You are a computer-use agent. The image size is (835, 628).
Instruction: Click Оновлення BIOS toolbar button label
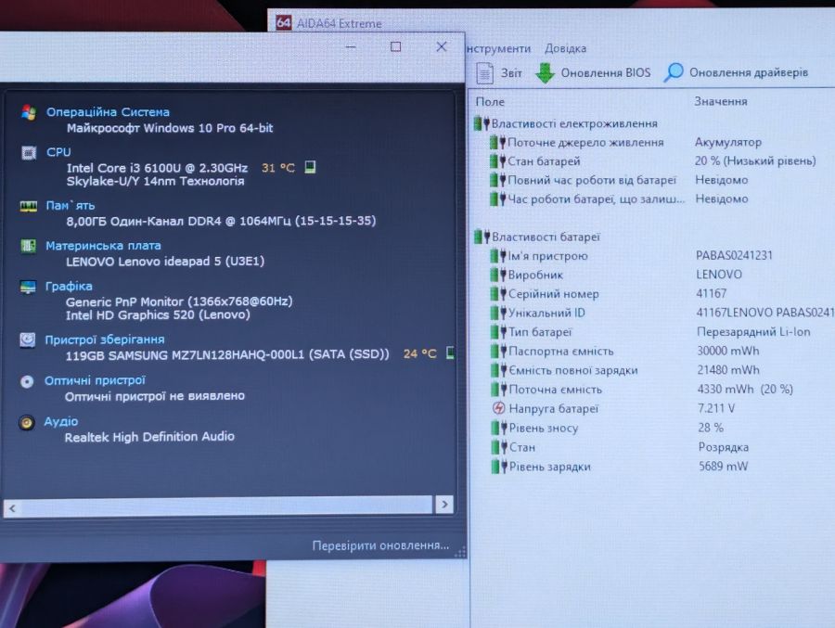point(606,72)
